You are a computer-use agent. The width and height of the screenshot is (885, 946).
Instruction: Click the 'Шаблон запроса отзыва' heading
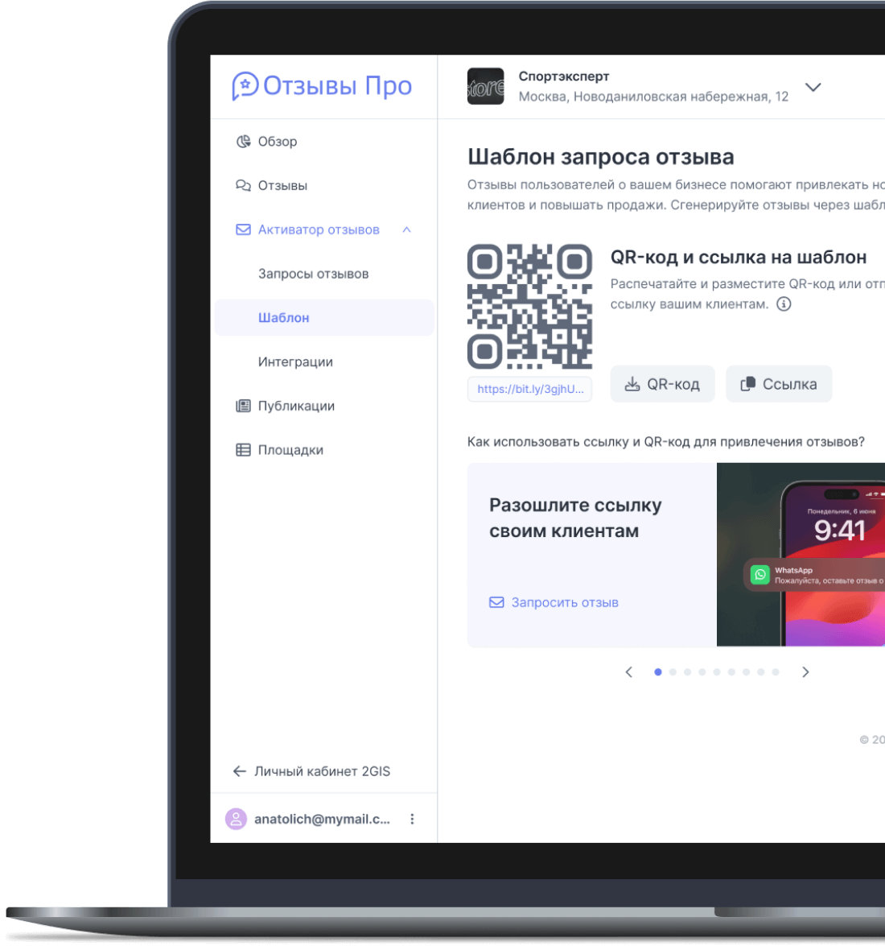[601, 157]
